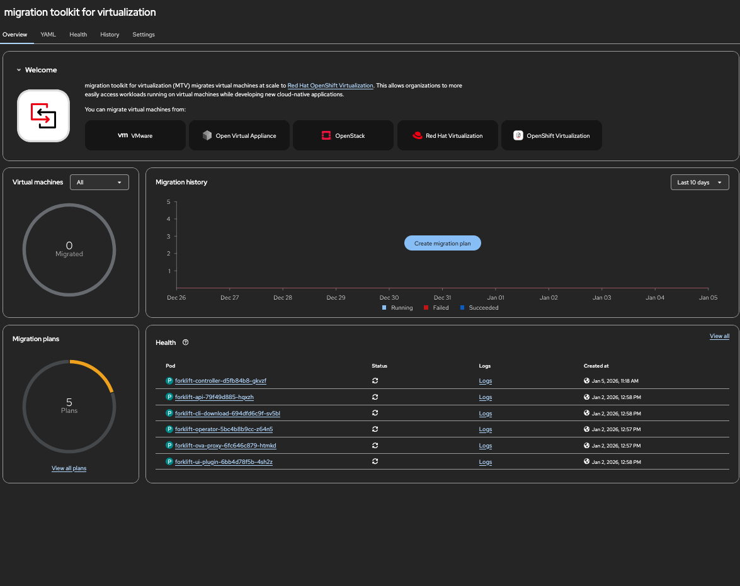Open the View all plans link

click(x=69, y=468)
